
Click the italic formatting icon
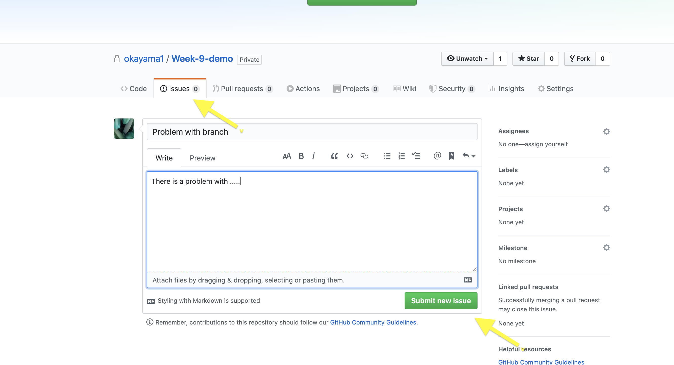pyautogui.click(x=313, y=156)
